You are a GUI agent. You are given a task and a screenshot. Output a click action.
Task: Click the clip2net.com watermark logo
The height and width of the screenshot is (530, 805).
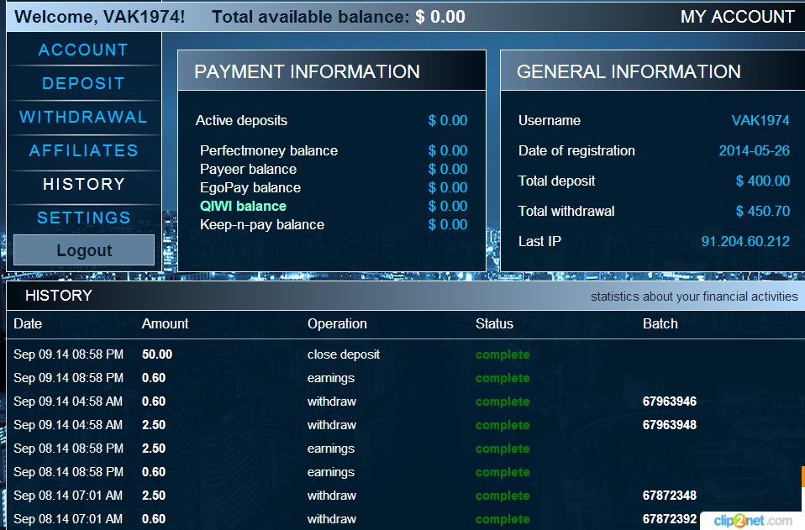click(x=752, y=521)
